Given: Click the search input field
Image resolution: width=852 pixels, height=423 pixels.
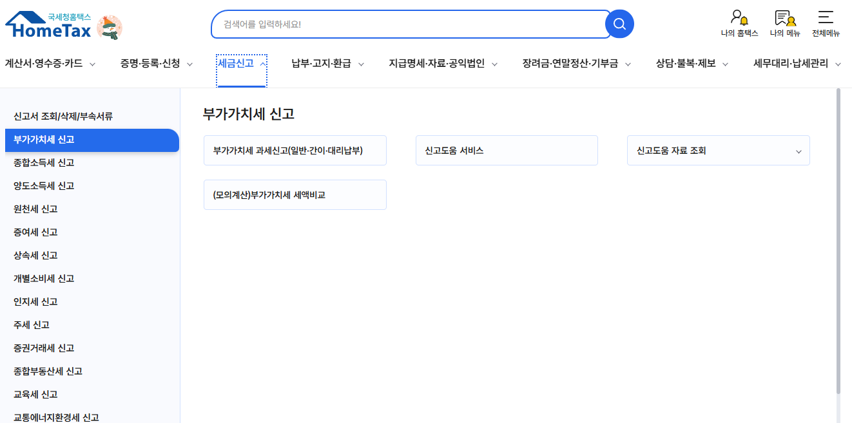Looking at the screenshot, I should (x=406, y=23).
